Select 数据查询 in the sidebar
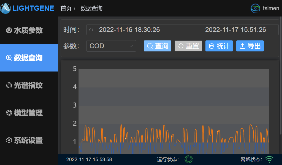The width and height of the screenshot is (282, 165). (x=29, y=58)
